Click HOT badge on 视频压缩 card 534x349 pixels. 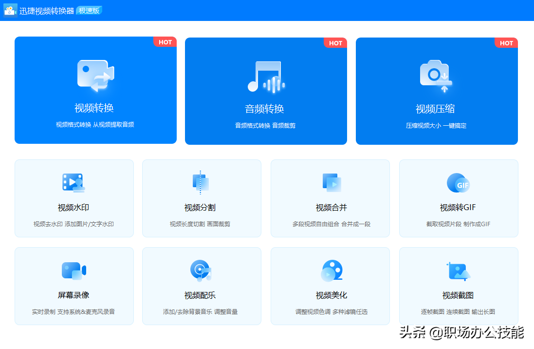coord(506,43)
